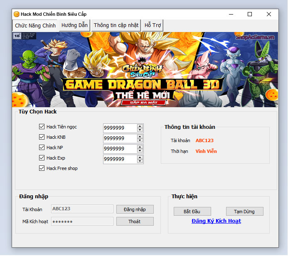Decrease the Hack NP value with down arrow
288x256 pixels.
click(140, 151)
